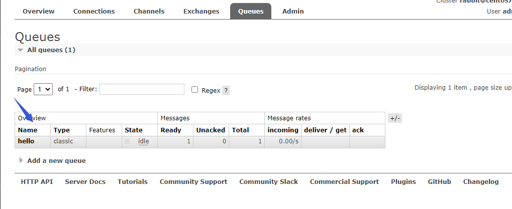Go to the Channels tab
The image size is (512, 209).
[x=149, y=12]
